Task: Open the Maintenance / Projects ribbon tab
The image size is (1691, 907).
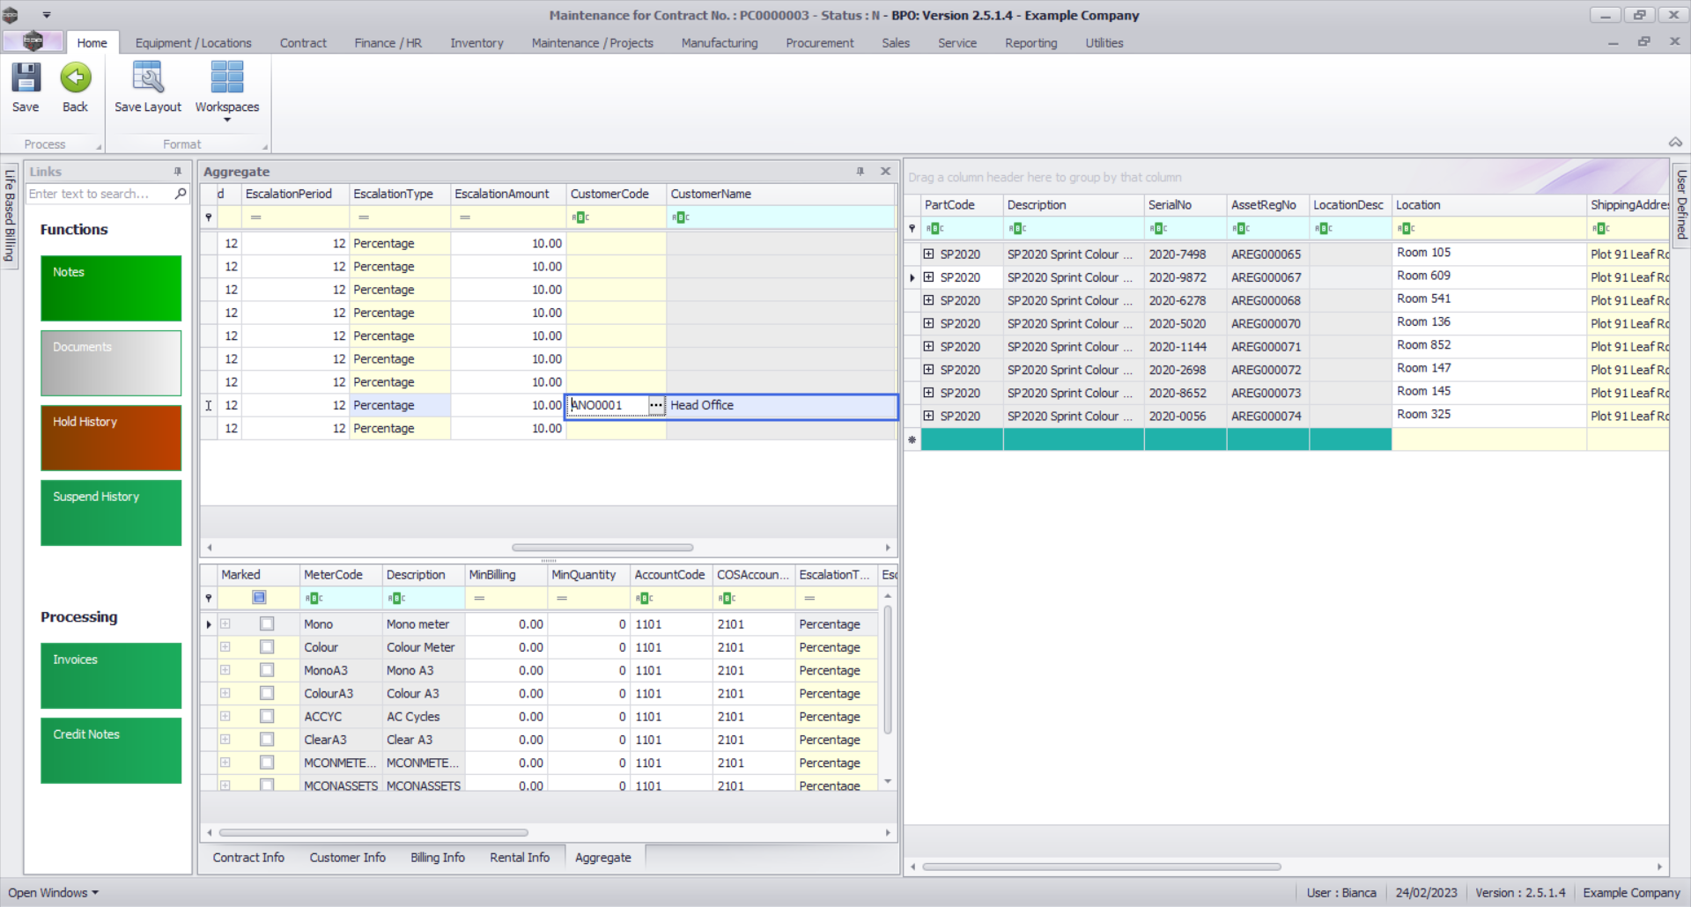Action: [x=592, y=43]
